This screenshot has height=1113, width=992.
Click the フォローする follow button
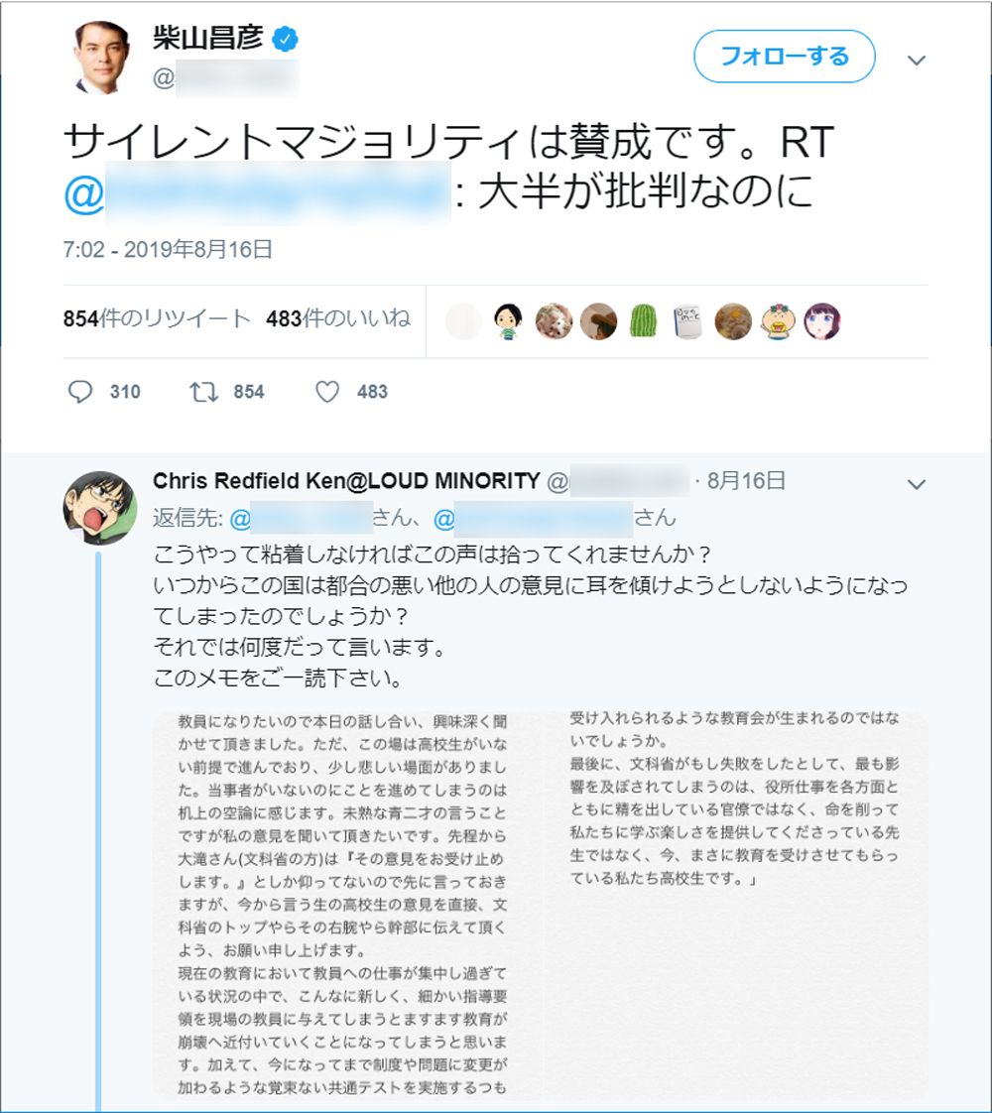point(784,57)
